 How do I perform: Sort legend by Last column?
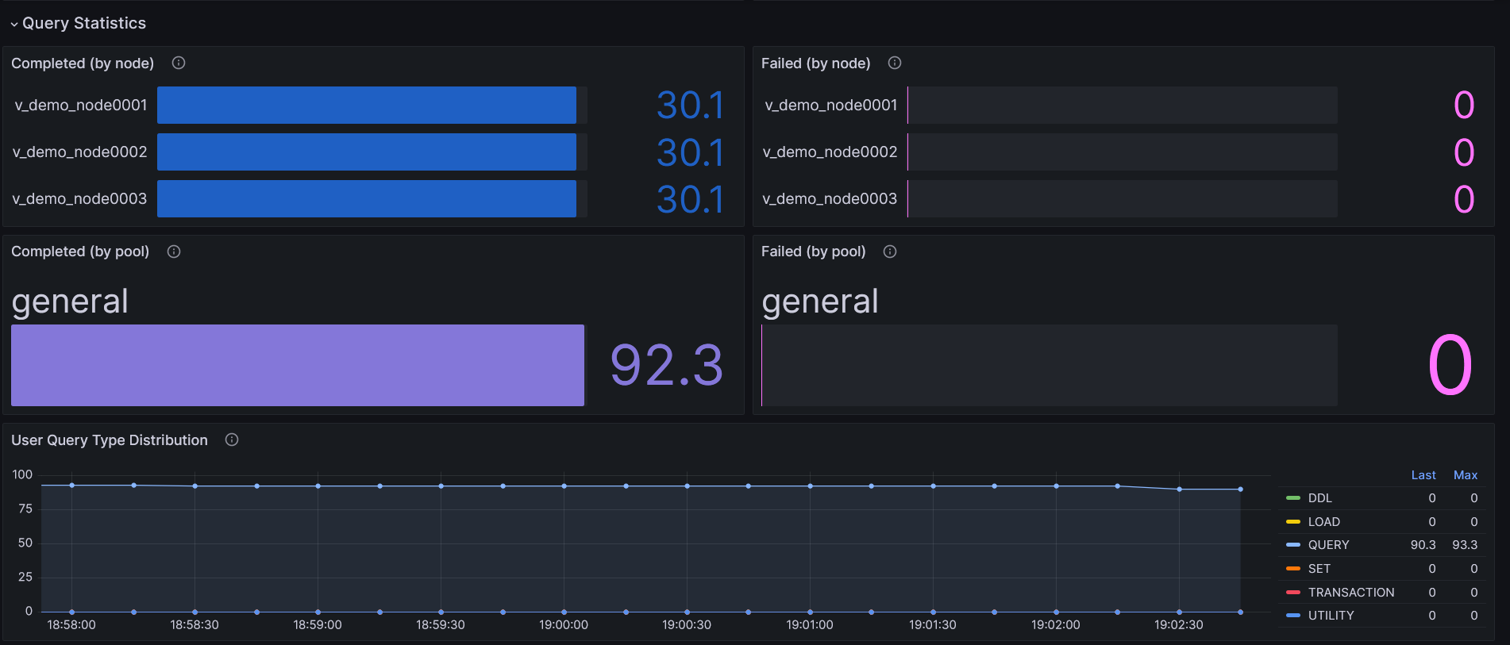pyautogui.click(x=1423, y=475)
